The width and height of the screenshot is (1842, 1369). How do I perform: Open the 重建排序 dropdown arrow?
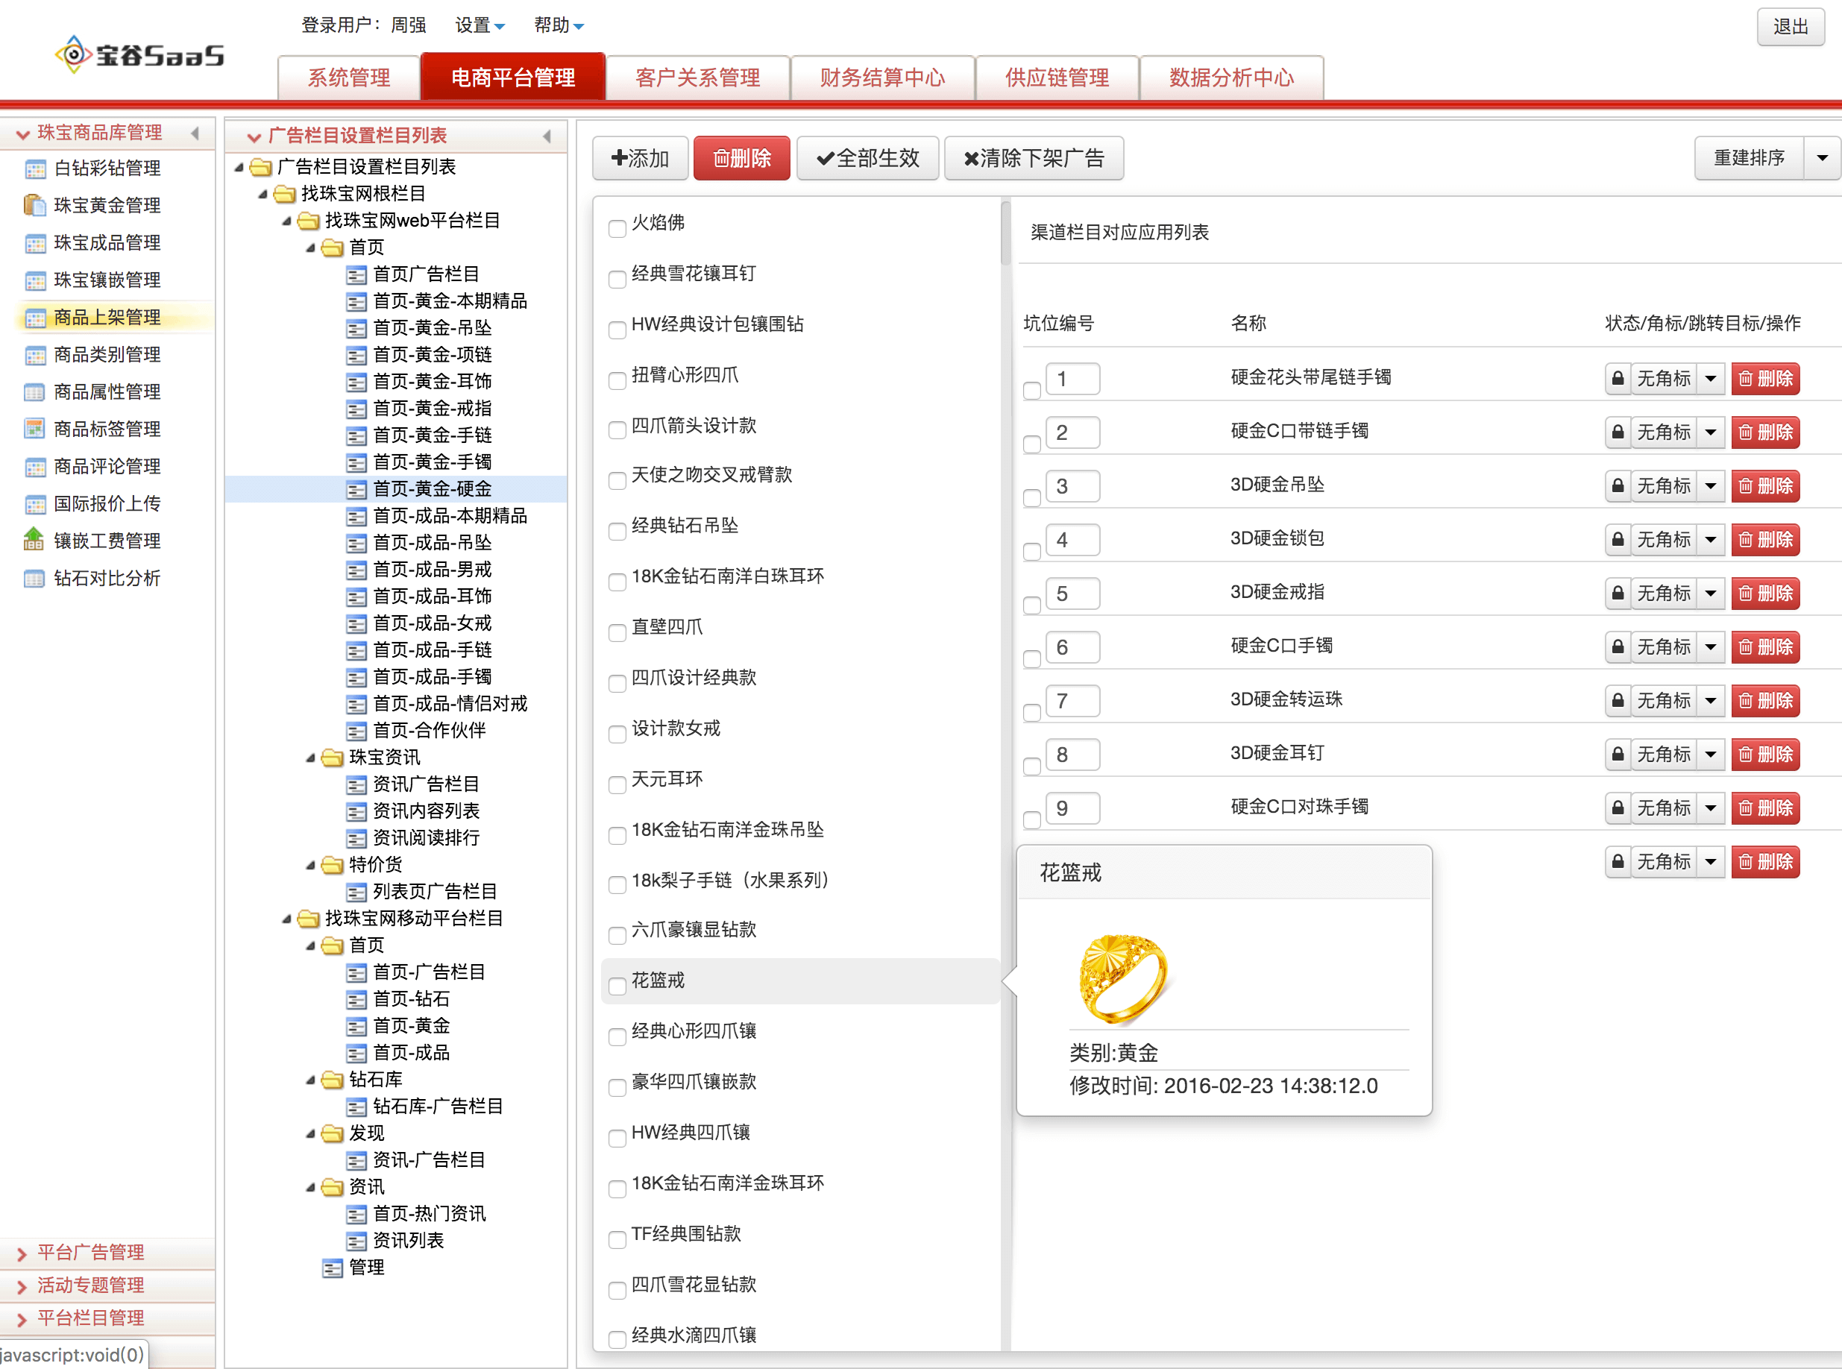(1821, 157)
